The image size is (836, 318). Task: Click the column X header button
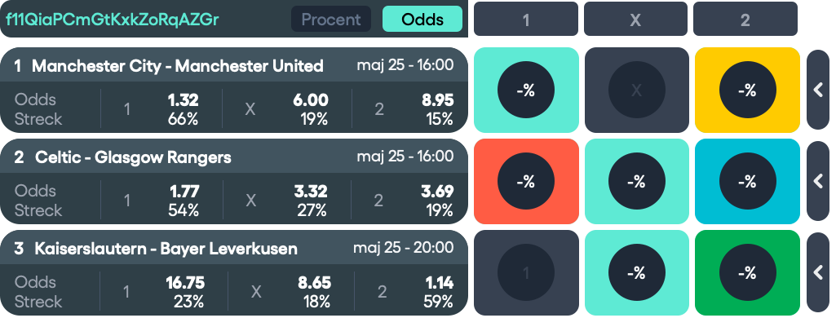pyautogui.click(x=635, y=20)
